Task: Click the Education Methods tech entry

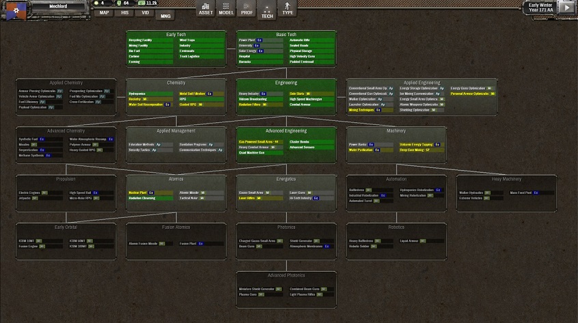Action: click(150, 145)
